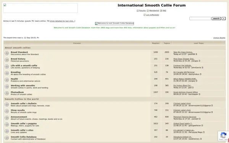The image size is (229, 143).
Task: Open Life with a smooth collie forum
Action: (x=24, y=66)
